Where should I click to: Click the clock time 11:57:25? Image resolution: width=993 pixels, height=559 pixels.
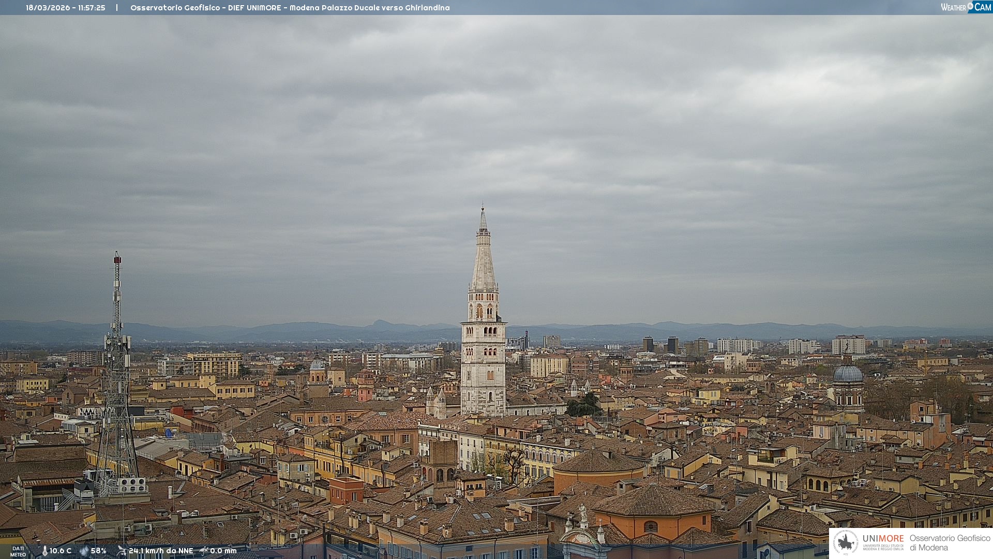[x=92, y=8]
